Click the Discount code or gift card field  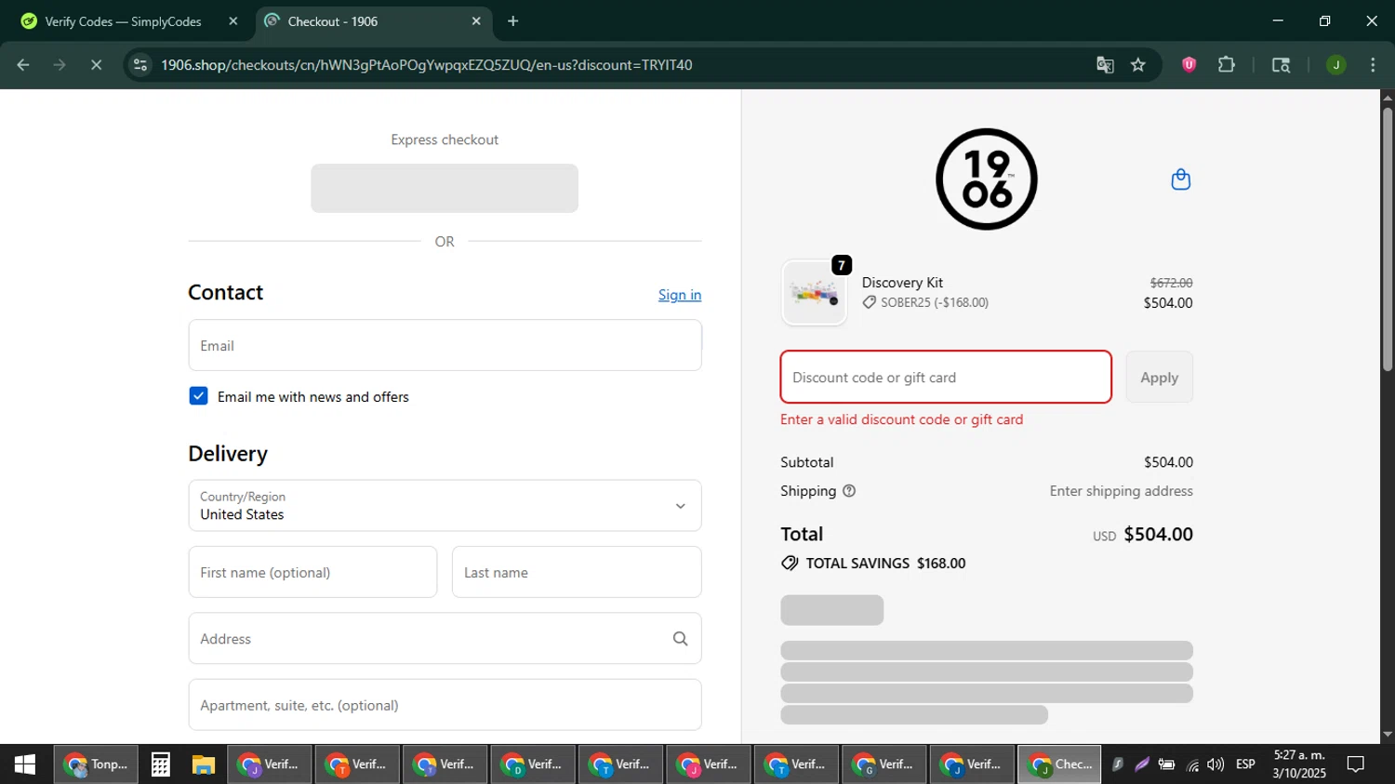(946, 378)
